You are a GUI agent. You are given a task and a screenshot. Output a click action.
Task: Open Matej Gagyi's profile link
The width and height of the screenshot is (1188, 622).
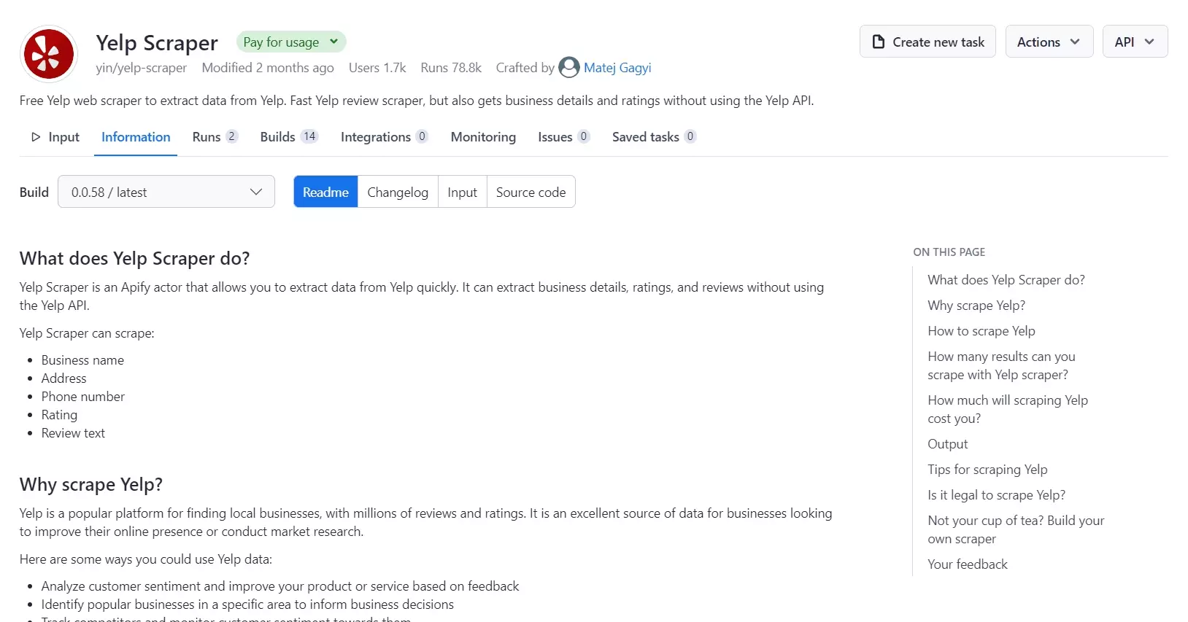[617, 68]
